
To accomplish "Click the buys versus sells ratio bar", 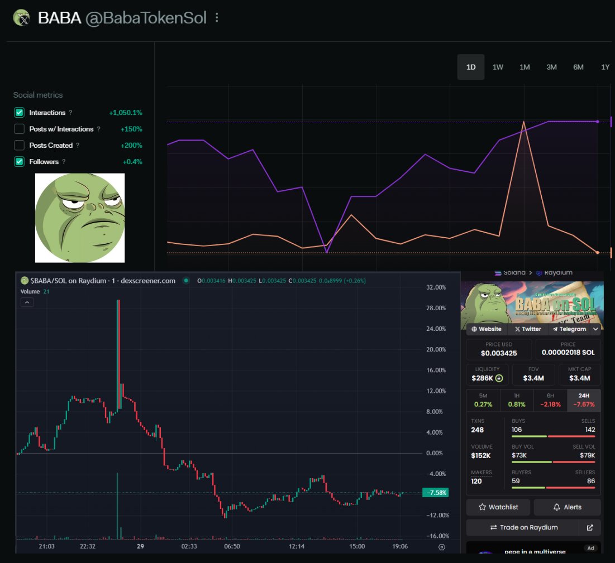I will click(554, 436).
